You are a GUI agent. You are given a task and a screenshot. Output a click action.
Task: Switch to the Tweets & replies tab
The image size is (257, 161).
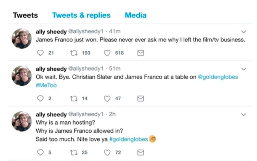pos(81,15)
